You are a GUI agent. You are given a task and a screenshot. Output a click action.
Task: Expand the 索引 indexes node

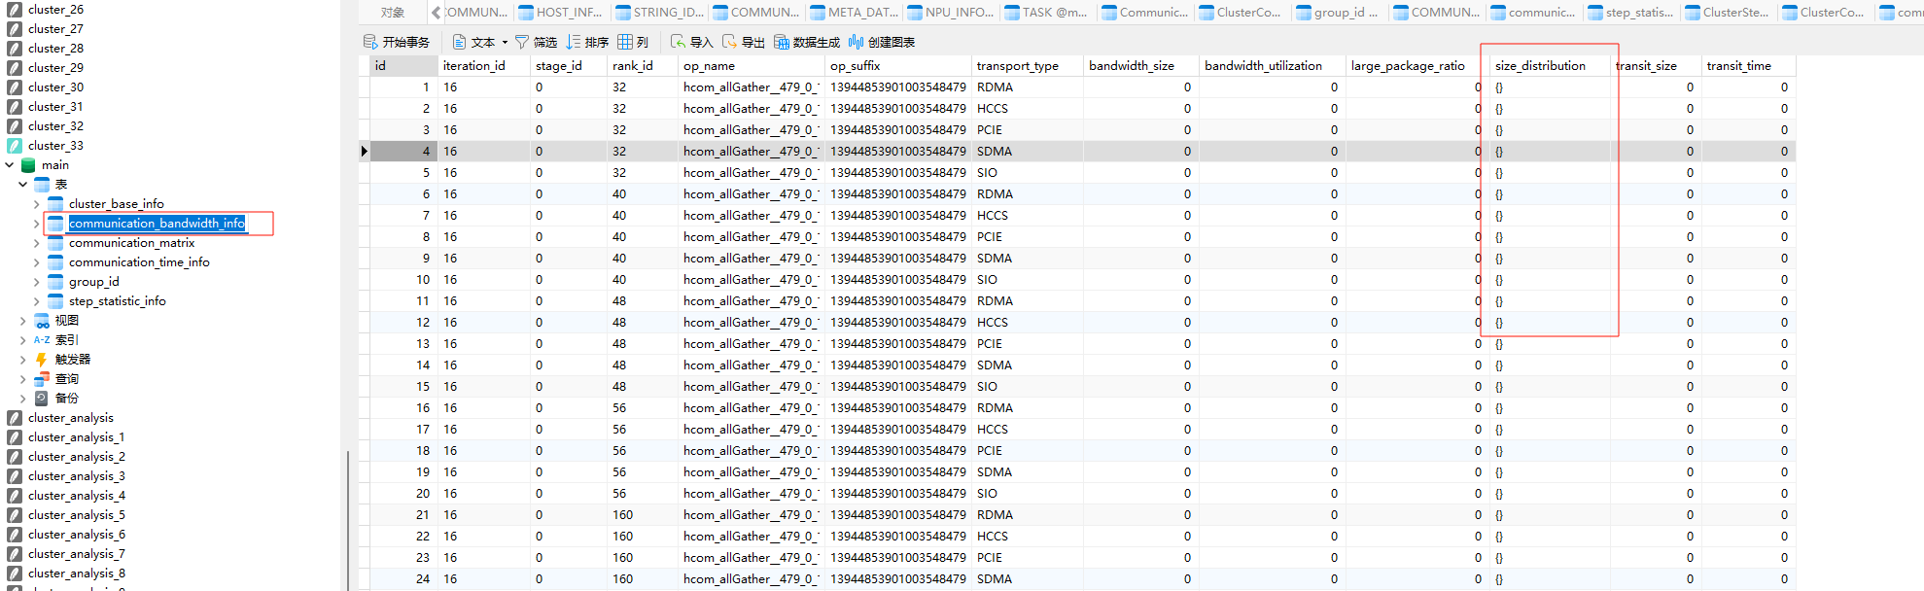[x=23, y=340]
